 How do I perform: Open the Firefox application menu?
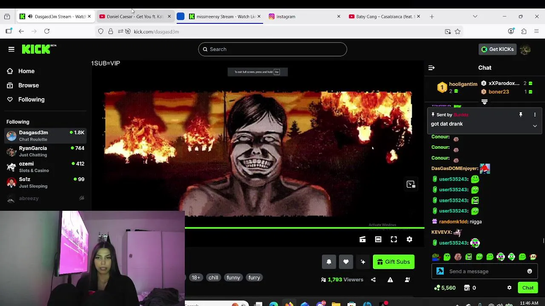point(536,31)
